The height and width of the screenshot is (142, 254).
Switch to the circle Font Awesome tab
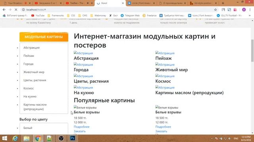click(x=141, y=3)
